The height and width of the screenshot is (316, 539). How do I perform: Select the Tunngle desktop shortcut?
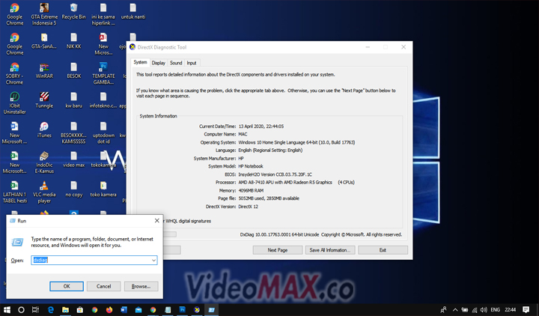[x=44, y=100]
